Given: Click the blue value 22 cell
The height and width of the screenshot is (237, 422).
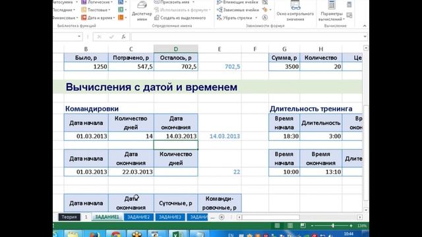Looking at the screenshot, I should click(220, 172).
